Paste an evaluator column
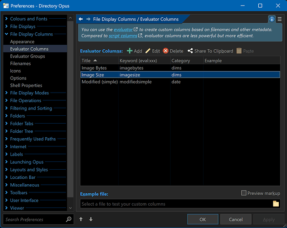 click(x=245, y=51)
